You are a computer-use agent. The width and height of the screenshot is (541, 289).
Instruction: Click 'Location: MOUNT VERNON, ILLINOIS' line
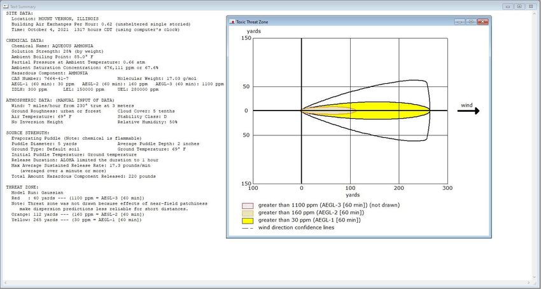click(x=55, y=18)
